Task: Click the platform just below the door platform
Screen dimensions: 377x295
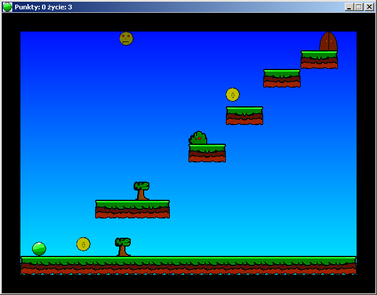Action: (282, 78)
